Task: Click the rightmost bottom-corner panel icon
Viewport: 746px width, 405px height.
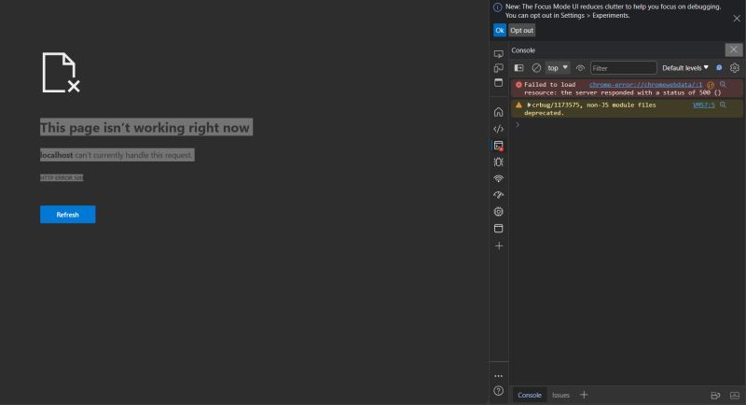Action: 735,395
